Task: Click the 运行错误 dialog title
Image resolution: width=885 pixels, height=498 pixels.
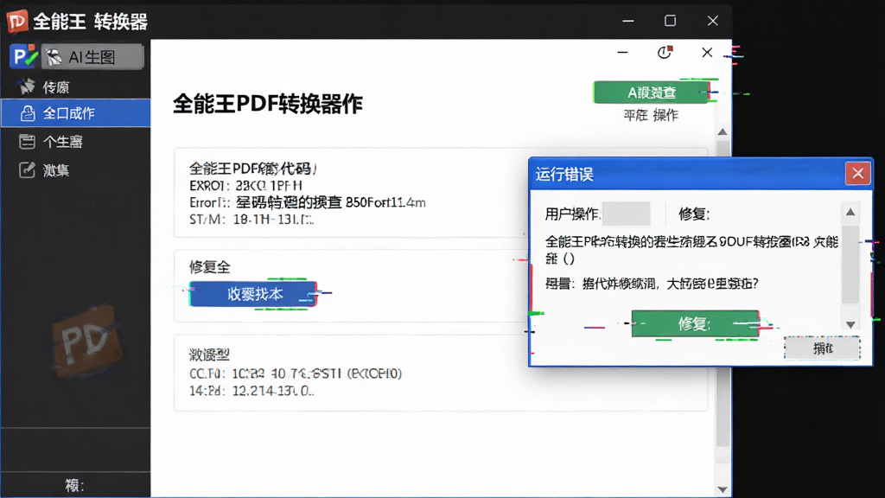Action: click(564, 175)
